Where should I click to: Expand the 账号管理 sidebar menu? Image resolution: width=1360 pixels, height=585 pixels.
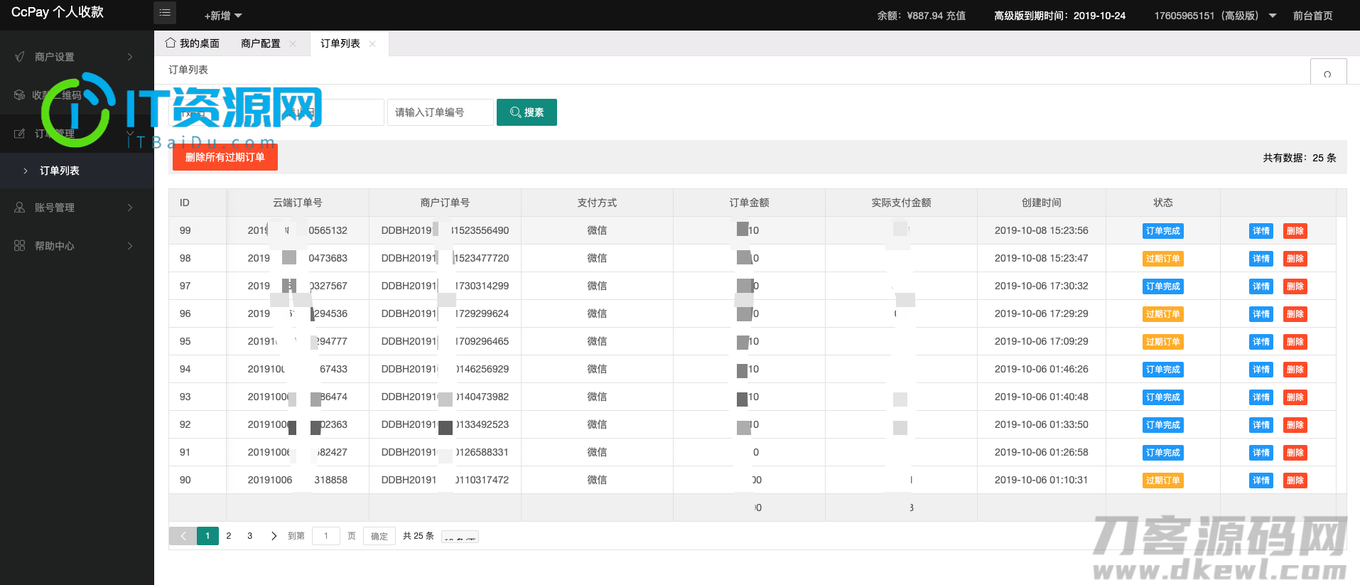[77, 208]
